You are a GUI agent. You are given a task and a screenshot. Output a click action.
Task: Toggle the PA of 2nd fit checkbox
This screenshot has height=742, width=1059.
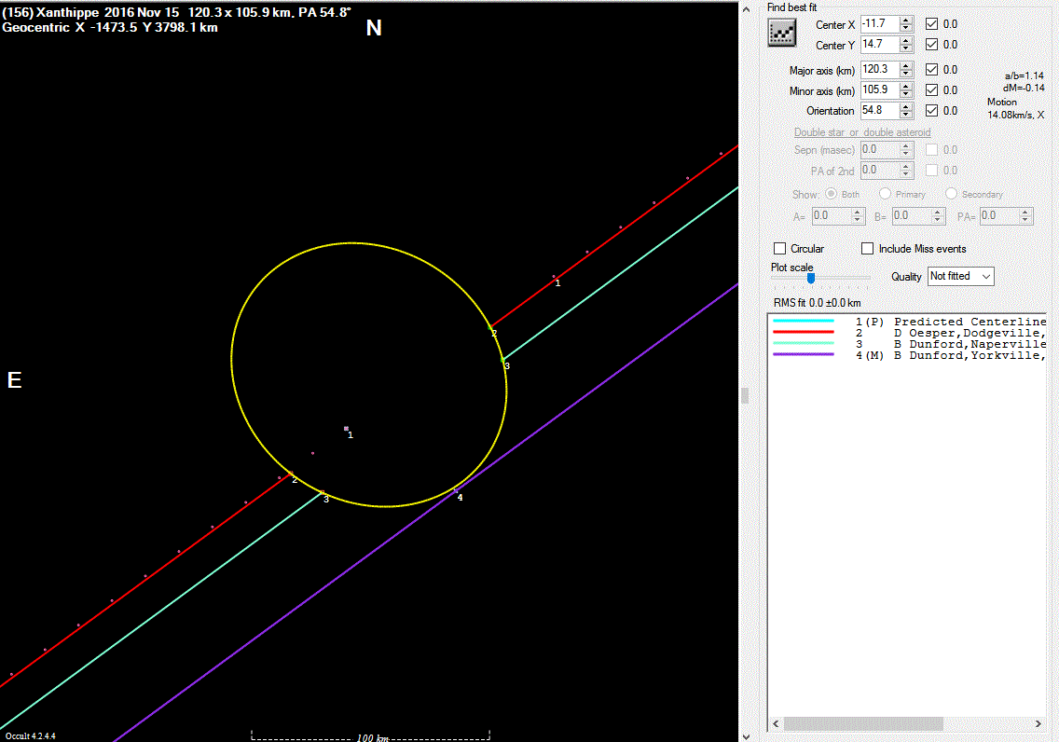point(932,171)
